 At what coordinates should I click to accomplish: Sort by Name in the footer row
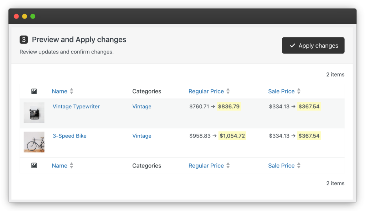60,166
